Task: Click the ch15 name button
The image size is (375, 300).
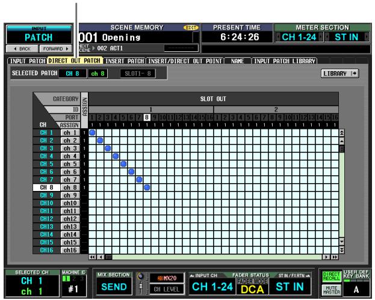Action: 70,242
